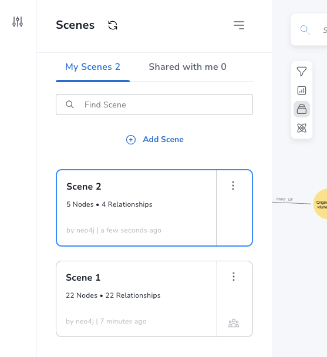Click 'by neo4j | 7 minutes ago'
Screen dimensions: 327x357
coord(106,321)
